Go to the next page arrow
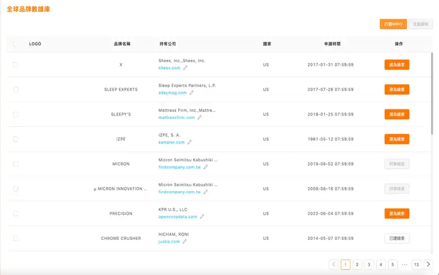The image size is (439, 275). tap(428, 264)
